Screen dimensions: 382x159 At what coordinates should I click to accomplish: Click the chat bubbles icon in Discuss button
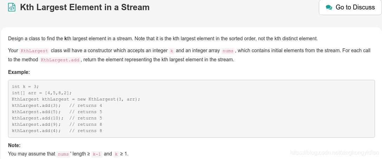click(329, 7)
